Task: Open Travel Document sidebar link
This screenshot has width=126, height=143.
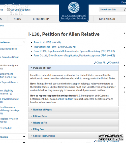Action: [9, 100]
